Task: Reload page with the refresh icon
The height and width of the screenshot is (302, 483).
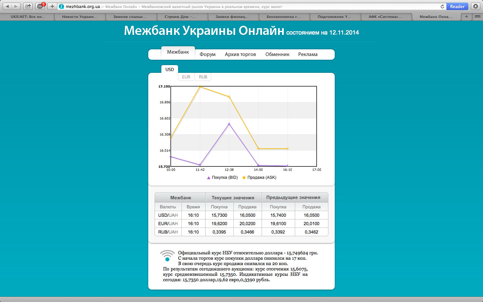Action: point(442,6)
